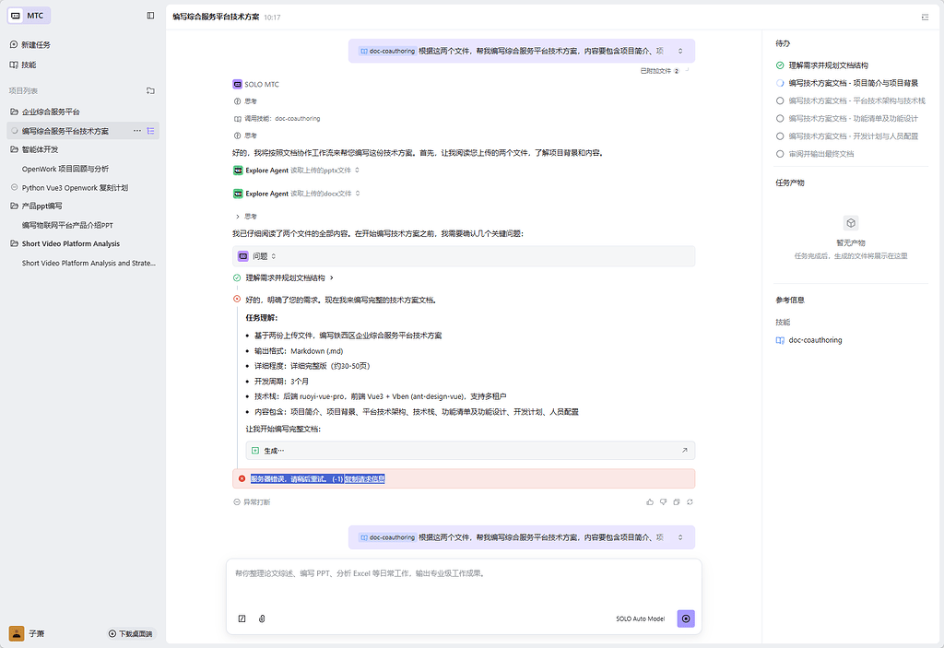Toggle the right panel icon in the header

(x=925, y=17)
